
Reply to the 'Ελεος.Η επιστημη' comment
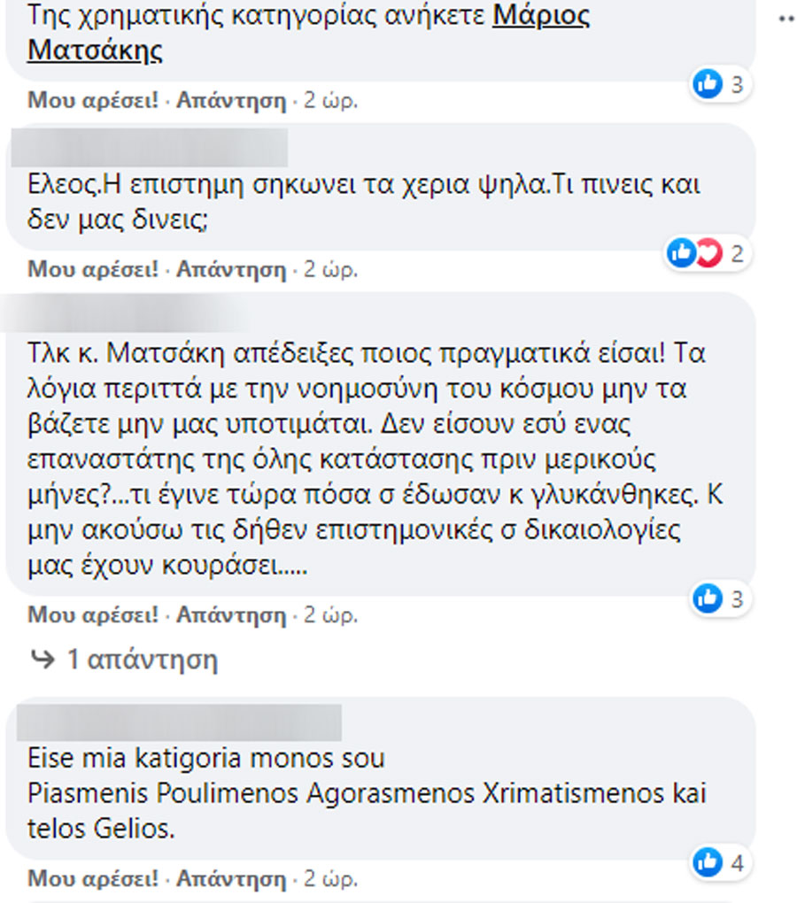point(231,269)
